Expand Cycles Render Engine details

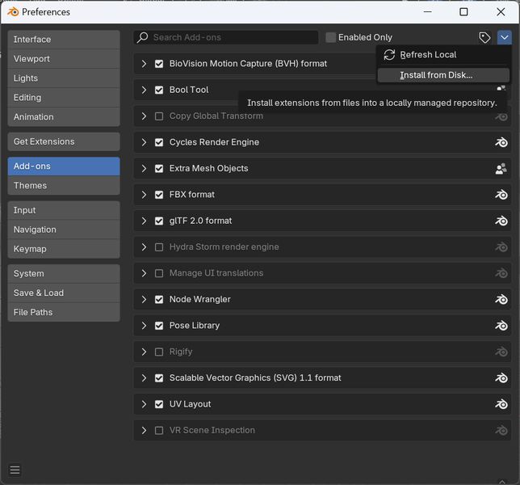[144, 142]
